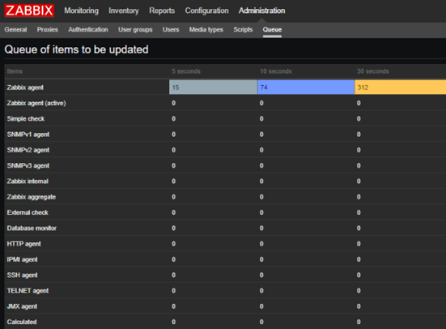
Task: Click the 30 seconds value for Zabbix internal
Action: pos(359,182)
